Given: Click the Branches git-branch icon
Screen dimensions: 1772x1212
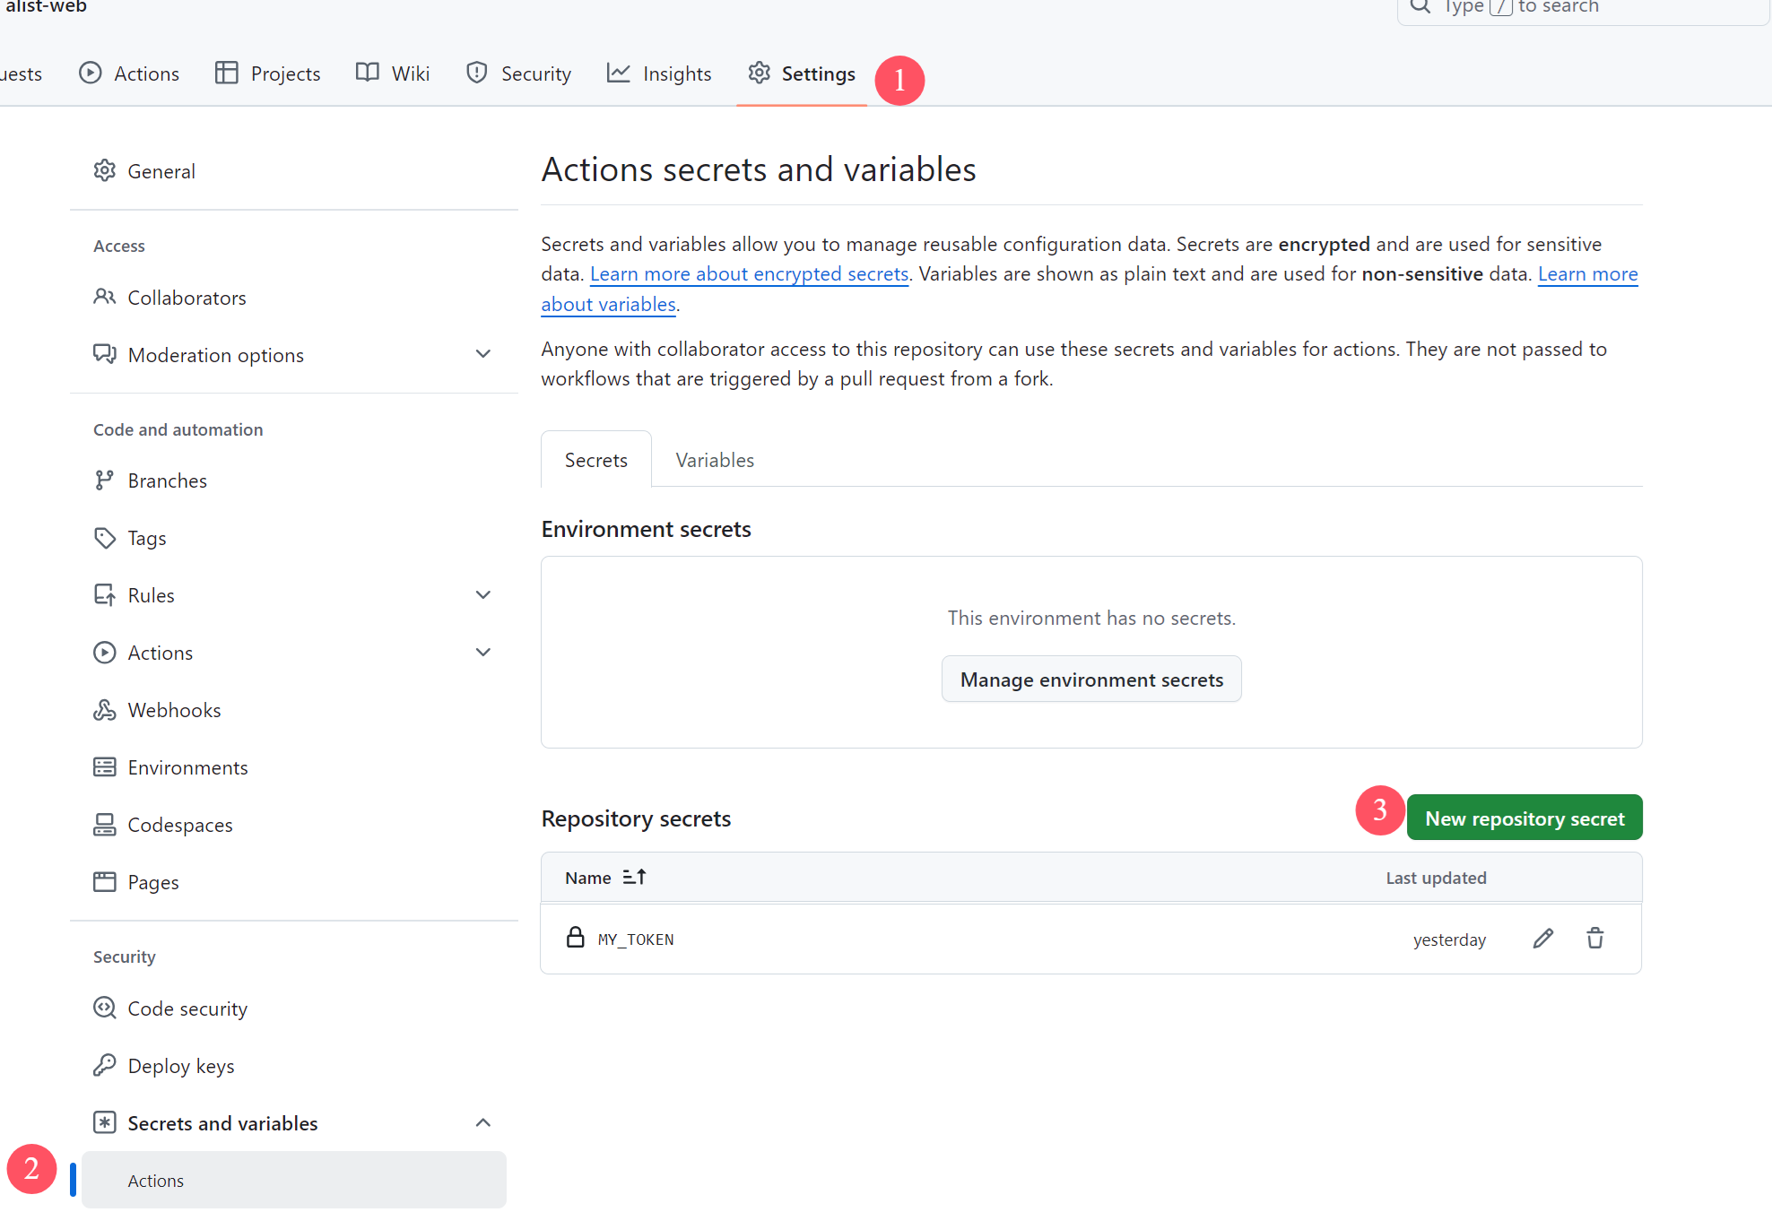Looking at the screenshot, I should (x=105, y=480).
